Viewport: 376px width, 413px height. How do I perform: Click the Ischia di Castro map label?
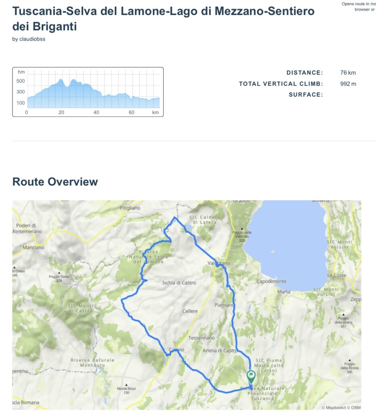point(179,283)
